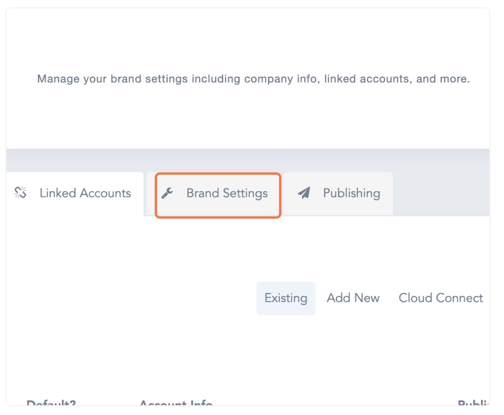Click the partially visible Publi… column header
Viewport: 504px width, 415px height.
[473, 403]
